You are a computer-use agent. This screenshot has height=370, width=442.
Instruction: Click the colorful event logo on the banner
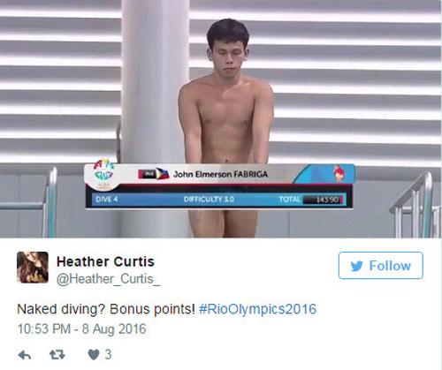coord(103,174)
